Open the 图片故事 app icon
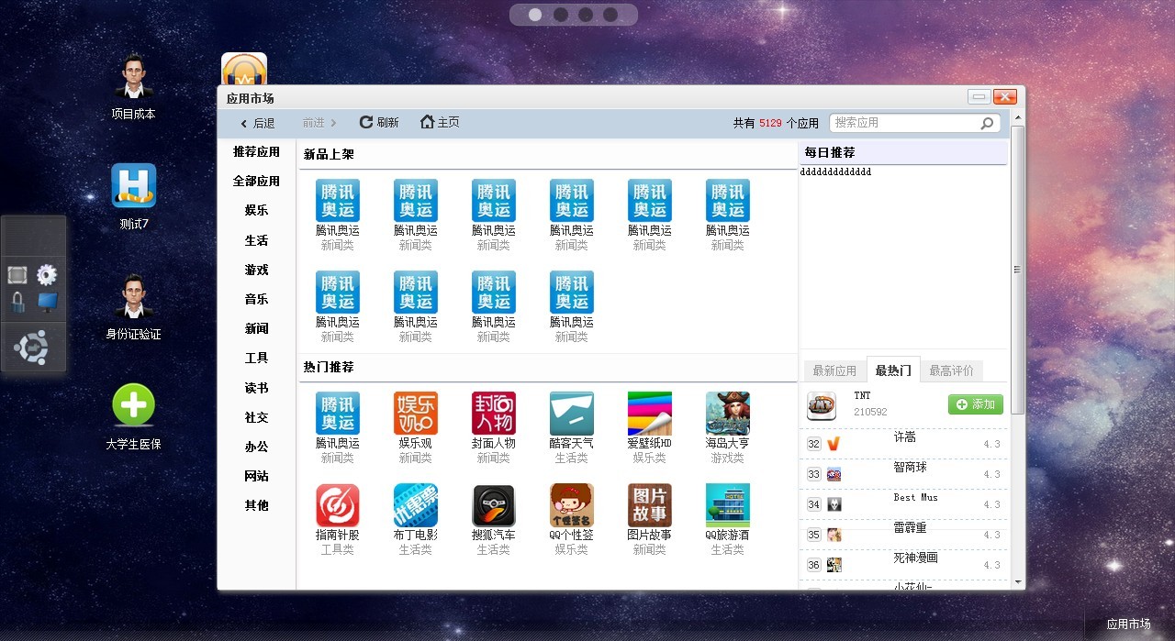 tap(650, 505)
